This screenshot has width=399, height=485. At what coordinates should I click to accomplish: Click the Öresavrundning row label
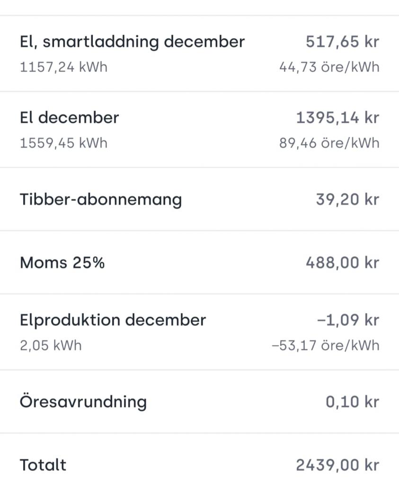(83, 402)
